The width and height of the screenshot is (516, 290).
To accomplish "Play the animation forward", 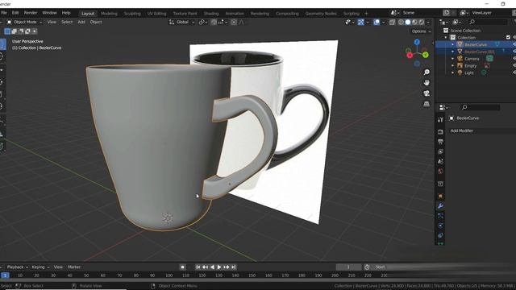I will (219, 267).
